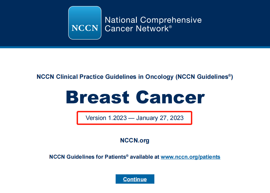
Task: Click the word Cancer in the large title
Action: coord(170,97)
